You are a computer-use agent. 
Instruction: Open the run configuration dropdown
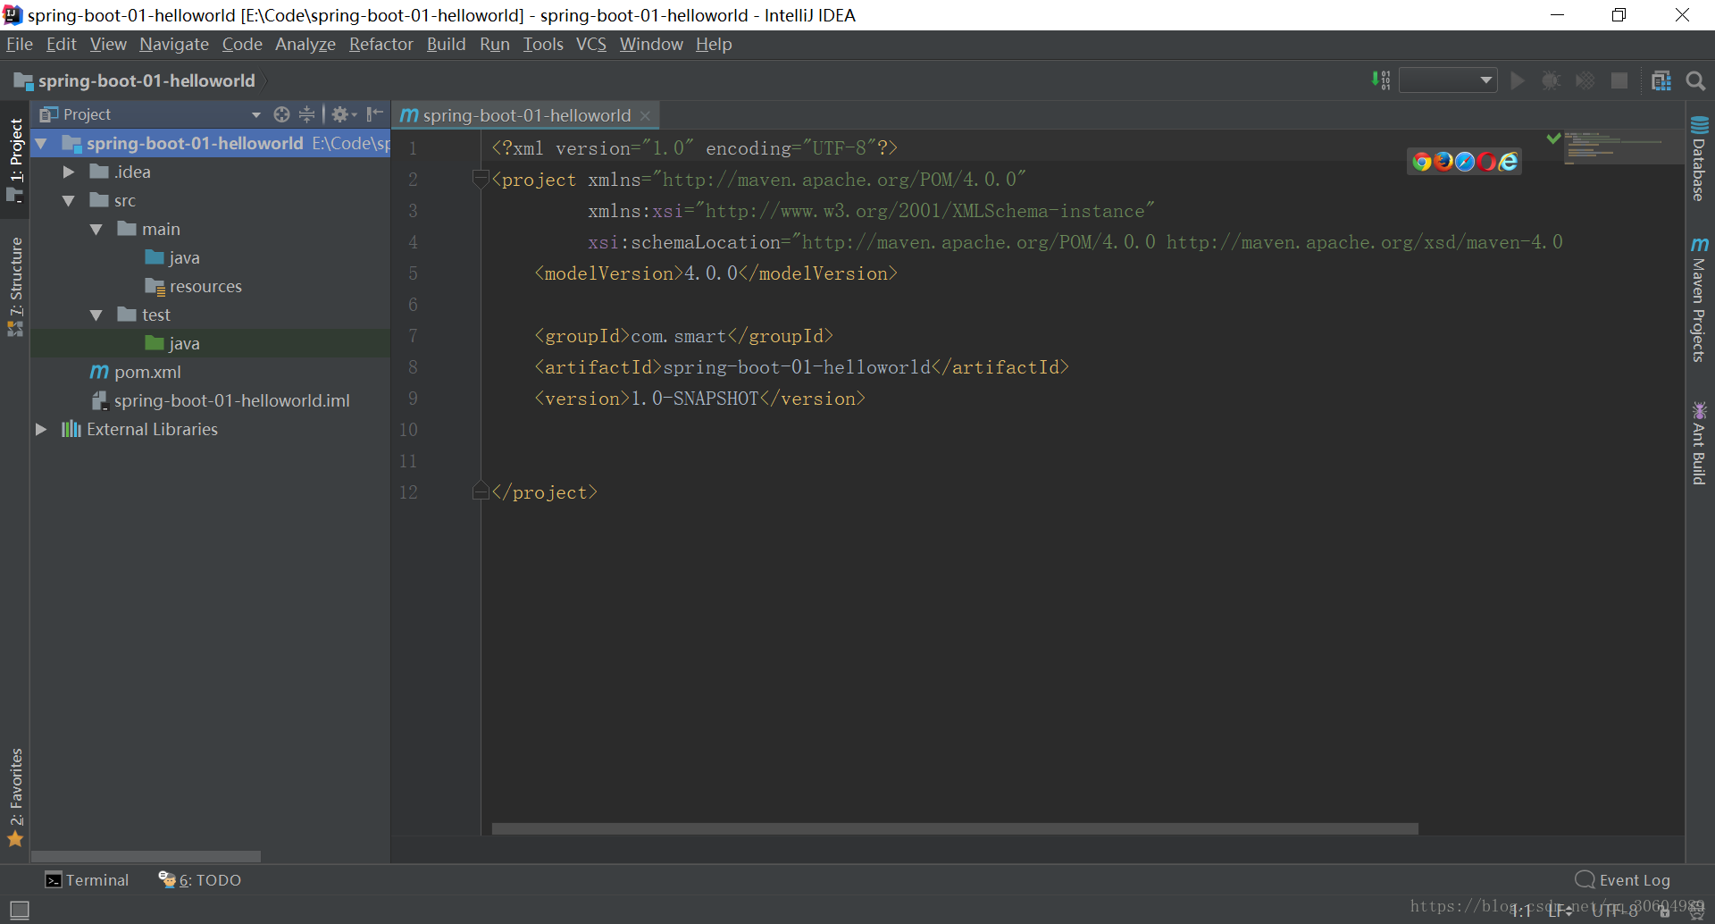(1448, 80)
